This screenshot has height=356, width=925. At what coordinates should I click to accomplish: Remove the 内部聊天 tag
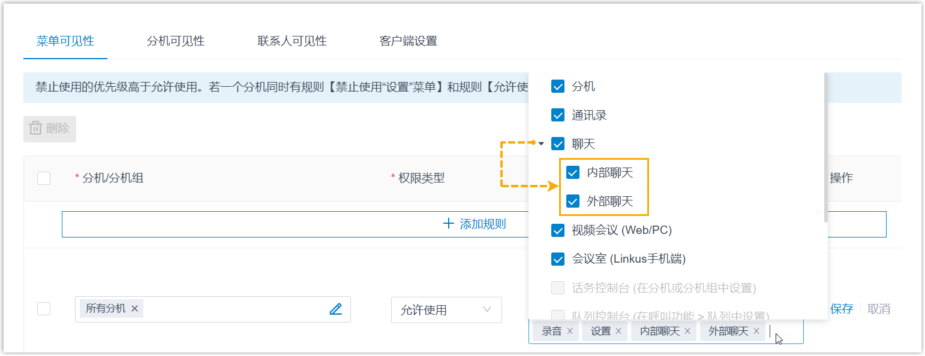tap(687, 331)
